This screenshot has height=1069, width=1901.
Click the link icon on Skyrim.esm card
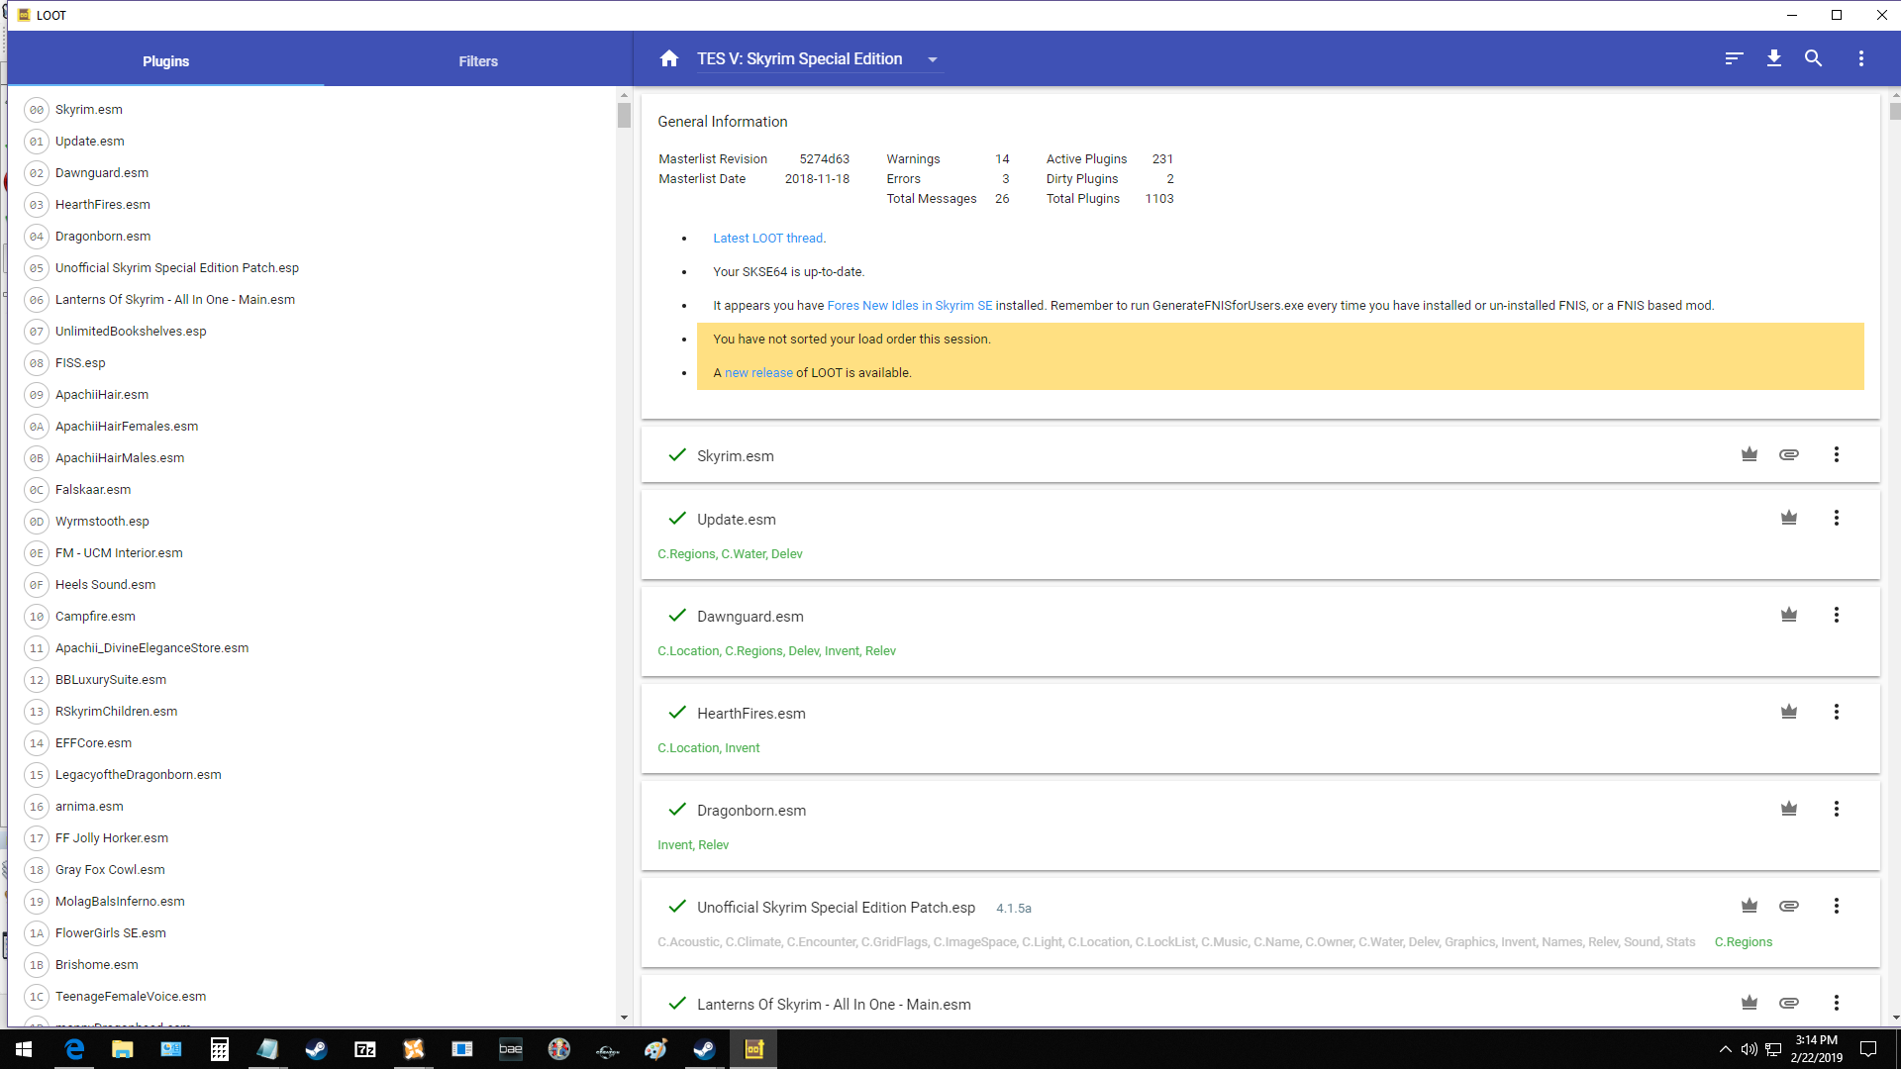point(1788,454)
